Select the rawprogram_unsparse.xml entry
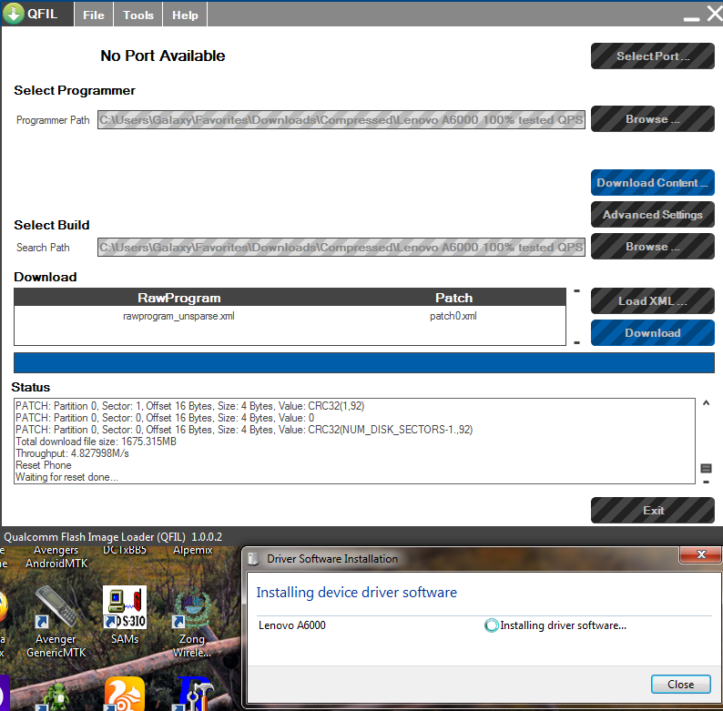The width and height of the screenshot is (723, 711). tap(178, 316)
